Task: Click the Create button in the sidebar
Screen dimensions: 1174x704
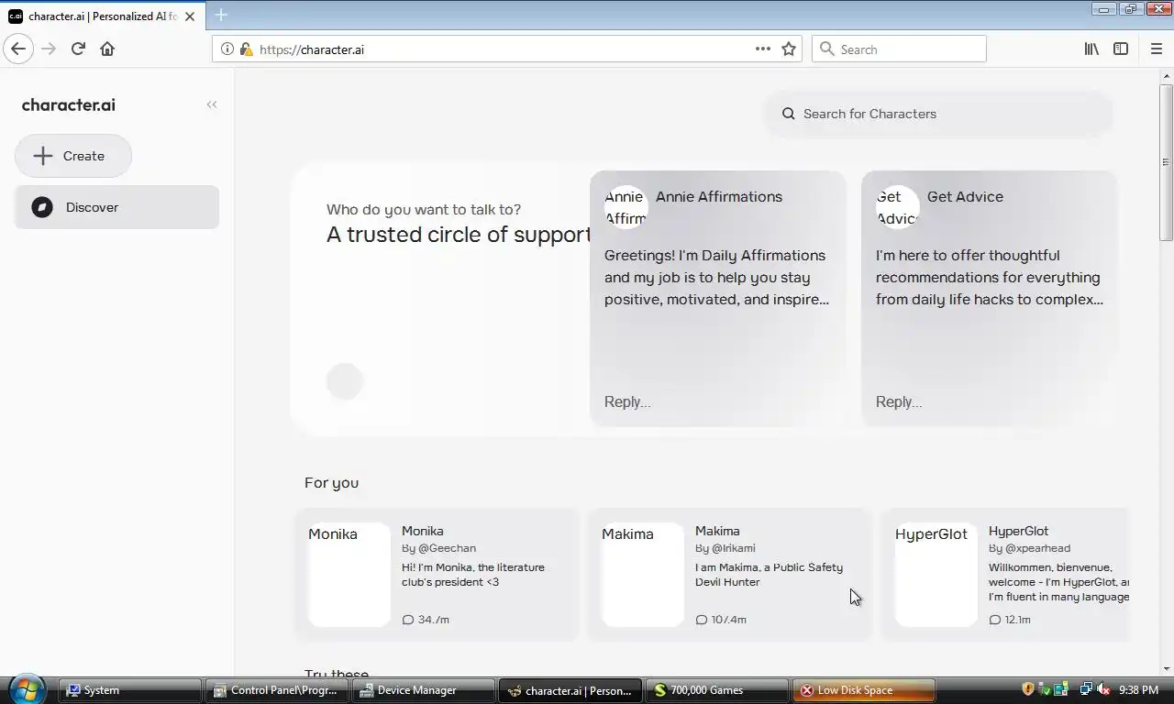Action: point(73,156)
